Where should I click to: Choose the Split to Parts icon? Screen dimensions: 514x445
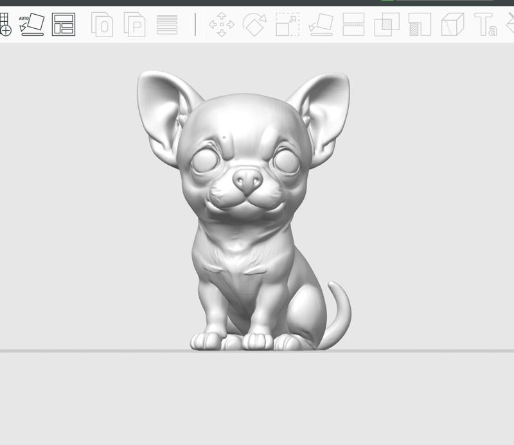[x=135, y=24]
